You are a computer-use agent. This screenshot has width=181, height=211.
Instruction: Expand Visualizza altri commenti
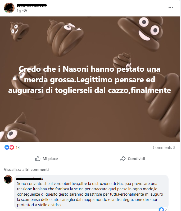[x=26, y=170]
